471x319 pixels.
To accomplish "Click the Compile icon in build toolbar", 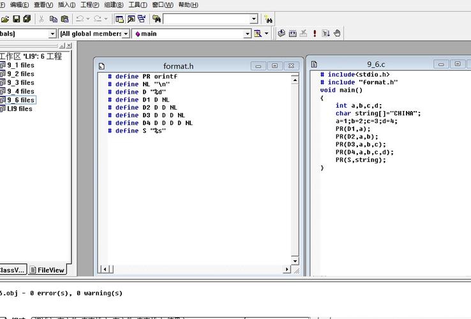I will (x=281, y=33).
